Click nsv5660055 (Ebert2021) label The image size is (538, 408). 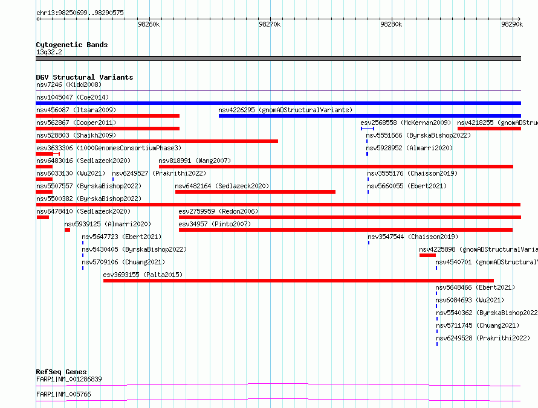point(407,186)
